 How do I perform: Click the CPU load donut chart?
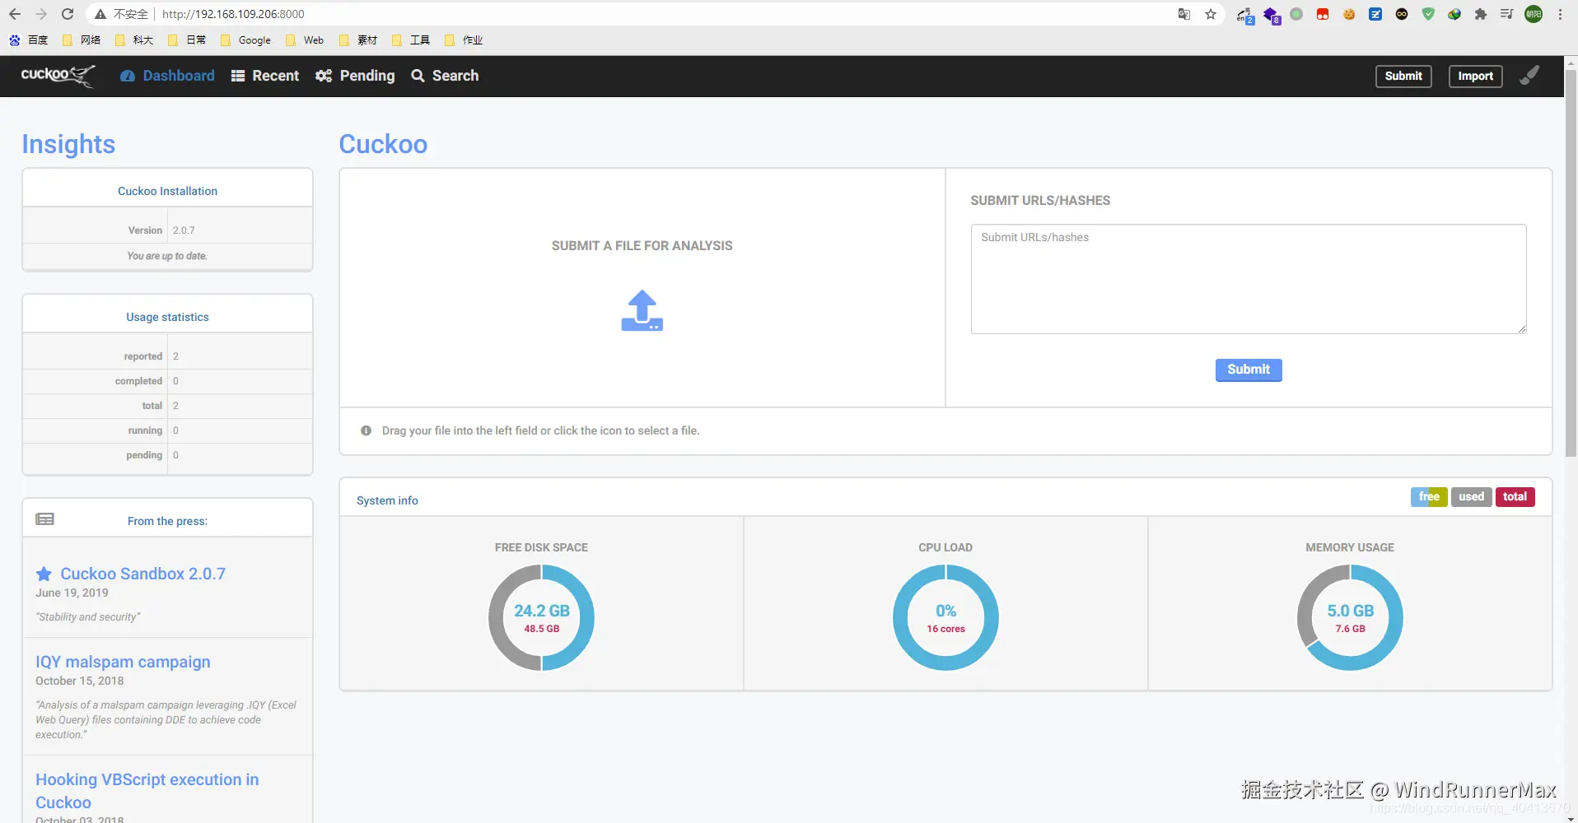(x=945, y=617)
